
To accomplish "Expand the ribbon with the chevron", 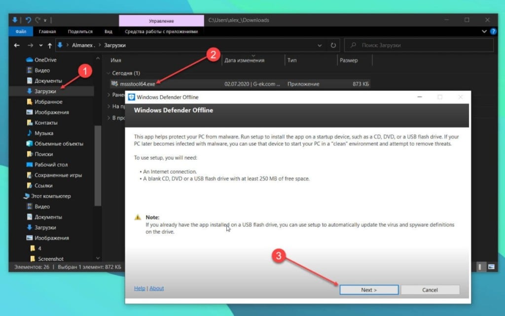I will pos(484,32).
